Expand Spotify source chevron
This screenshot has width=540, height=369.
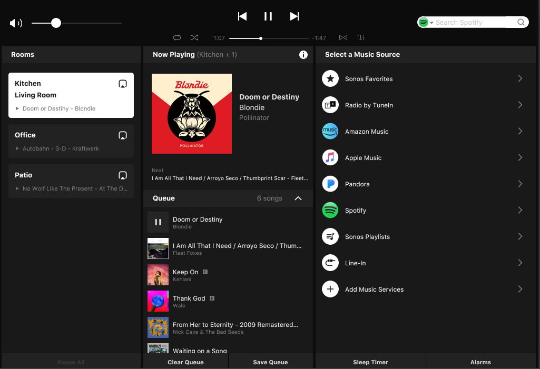pos(520,210)
